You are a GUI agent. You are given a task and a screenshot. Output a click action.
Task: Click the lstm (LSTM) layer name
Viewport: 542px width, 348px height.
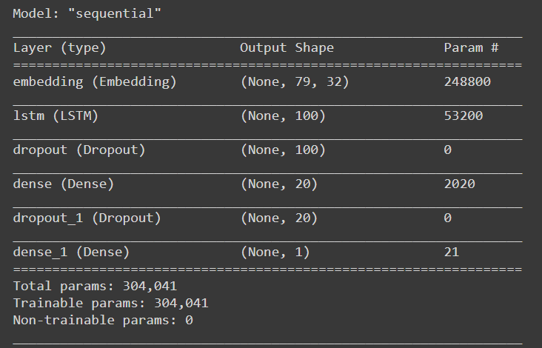pyautogui.click(x=56, y=116)
